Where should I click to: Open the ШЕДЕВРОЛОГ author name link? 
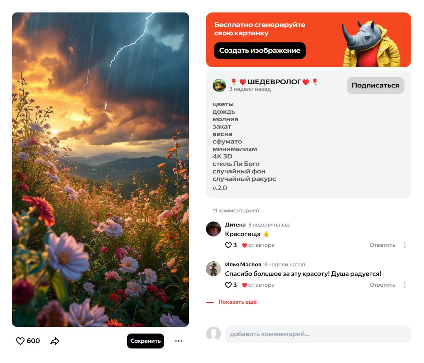(274, 82)
